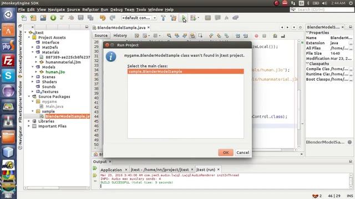Click the Search (Ctrl+I) field

(x=322, y=9)
